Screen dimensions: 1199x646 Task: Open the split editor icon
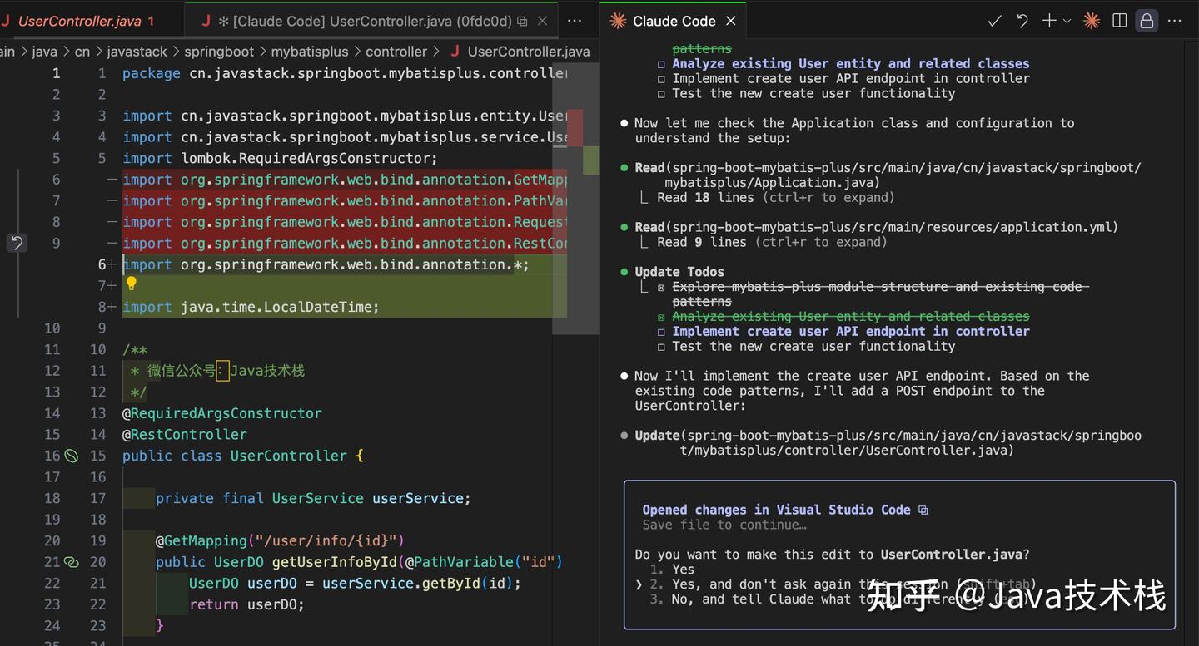click(1119, 20)
